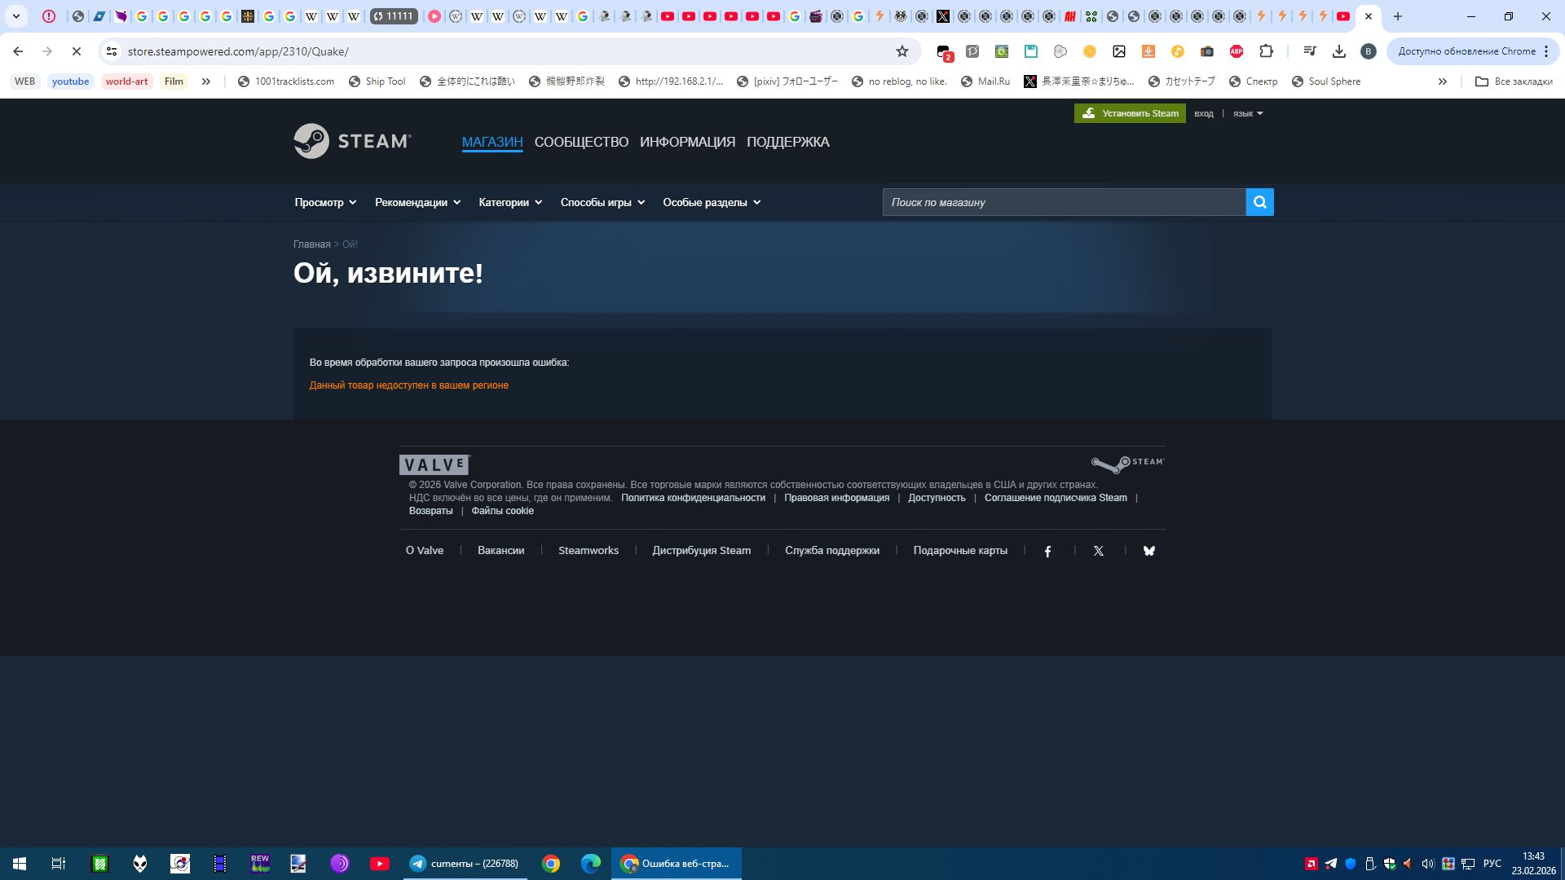The width and height of the screenshot is (1565, 880).
Task: Open Chrome downloads icon
Action: click(x=1339, y=51)
